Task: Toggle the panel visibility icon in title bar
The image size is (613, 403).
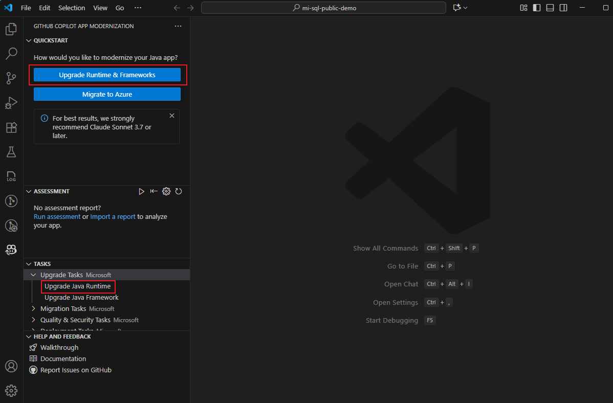Action: [x=550, y=8]
